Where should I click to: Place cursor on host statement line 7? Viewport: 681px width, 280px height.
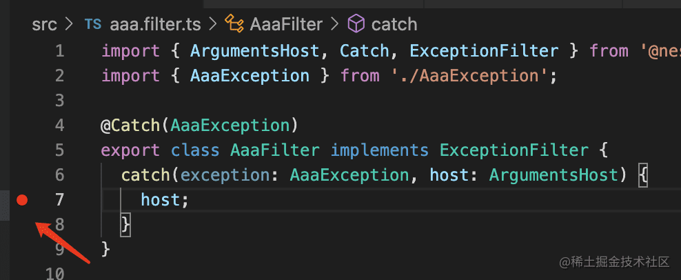[x=165, y=200]
